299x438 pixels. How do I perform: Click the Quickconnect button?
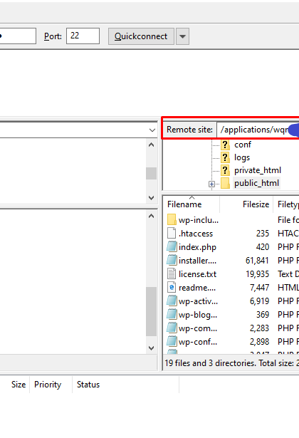tap(141, 36)
